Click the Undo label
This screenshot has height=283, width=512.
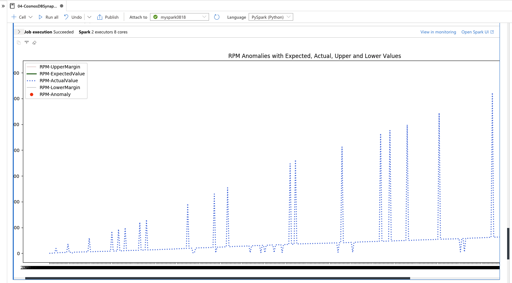click(x=77, y=17)
